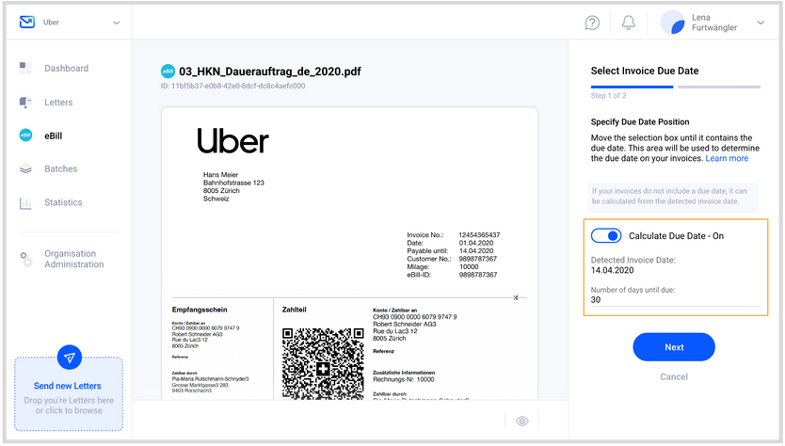Viewport: 785px width, 446px height.
Task: Click the scissors mark on the invoice cut line
Action: click(x=516, y=297)
